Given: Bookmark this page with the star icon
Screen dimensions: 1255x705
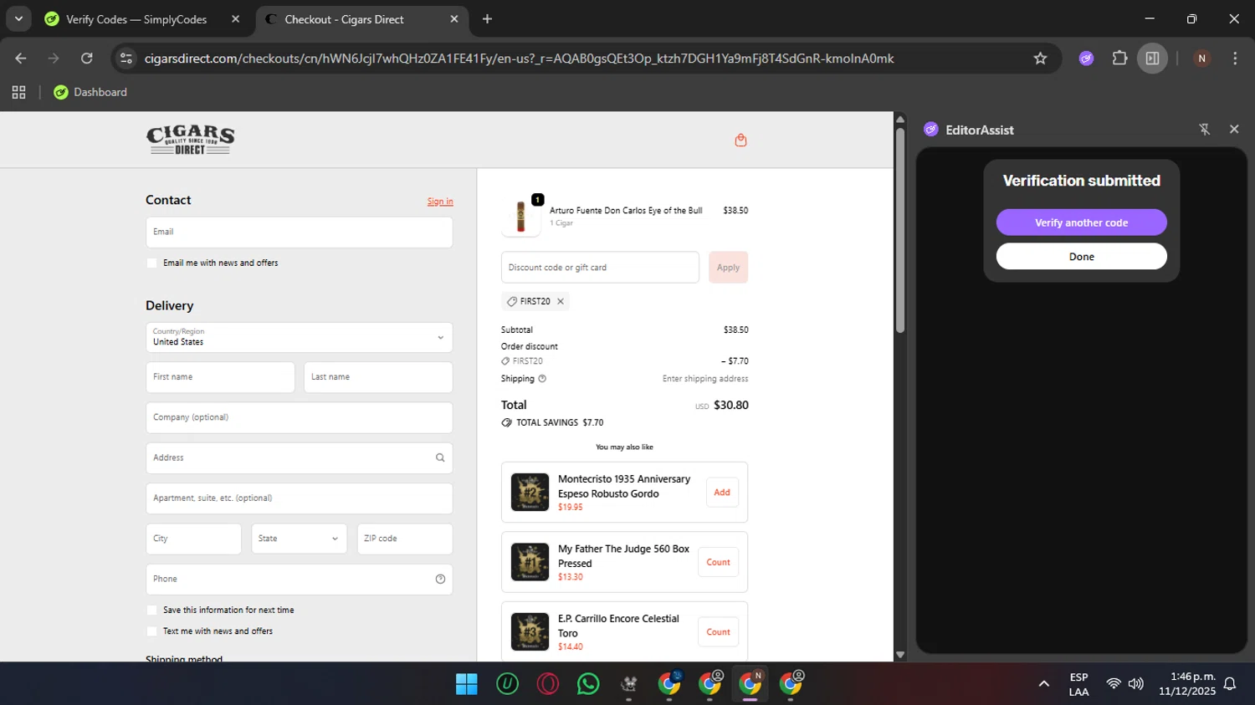Looking at the screenshot, I should point(1040,59).
